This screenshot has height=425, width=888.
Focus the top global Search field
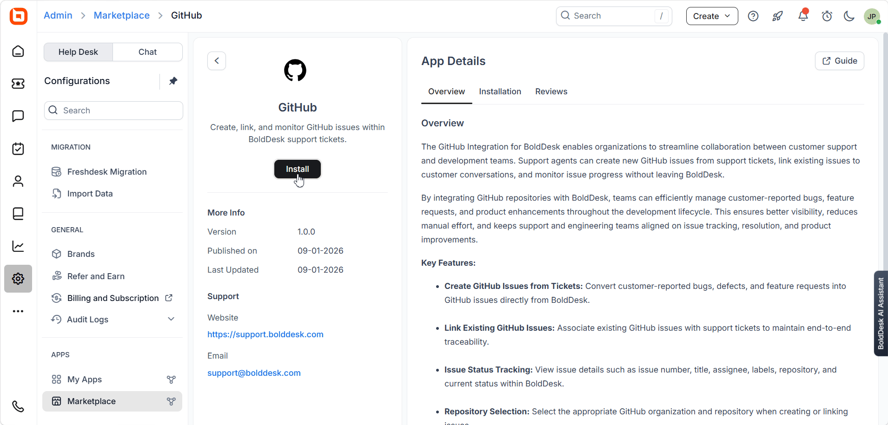click(x=614, y=16)
